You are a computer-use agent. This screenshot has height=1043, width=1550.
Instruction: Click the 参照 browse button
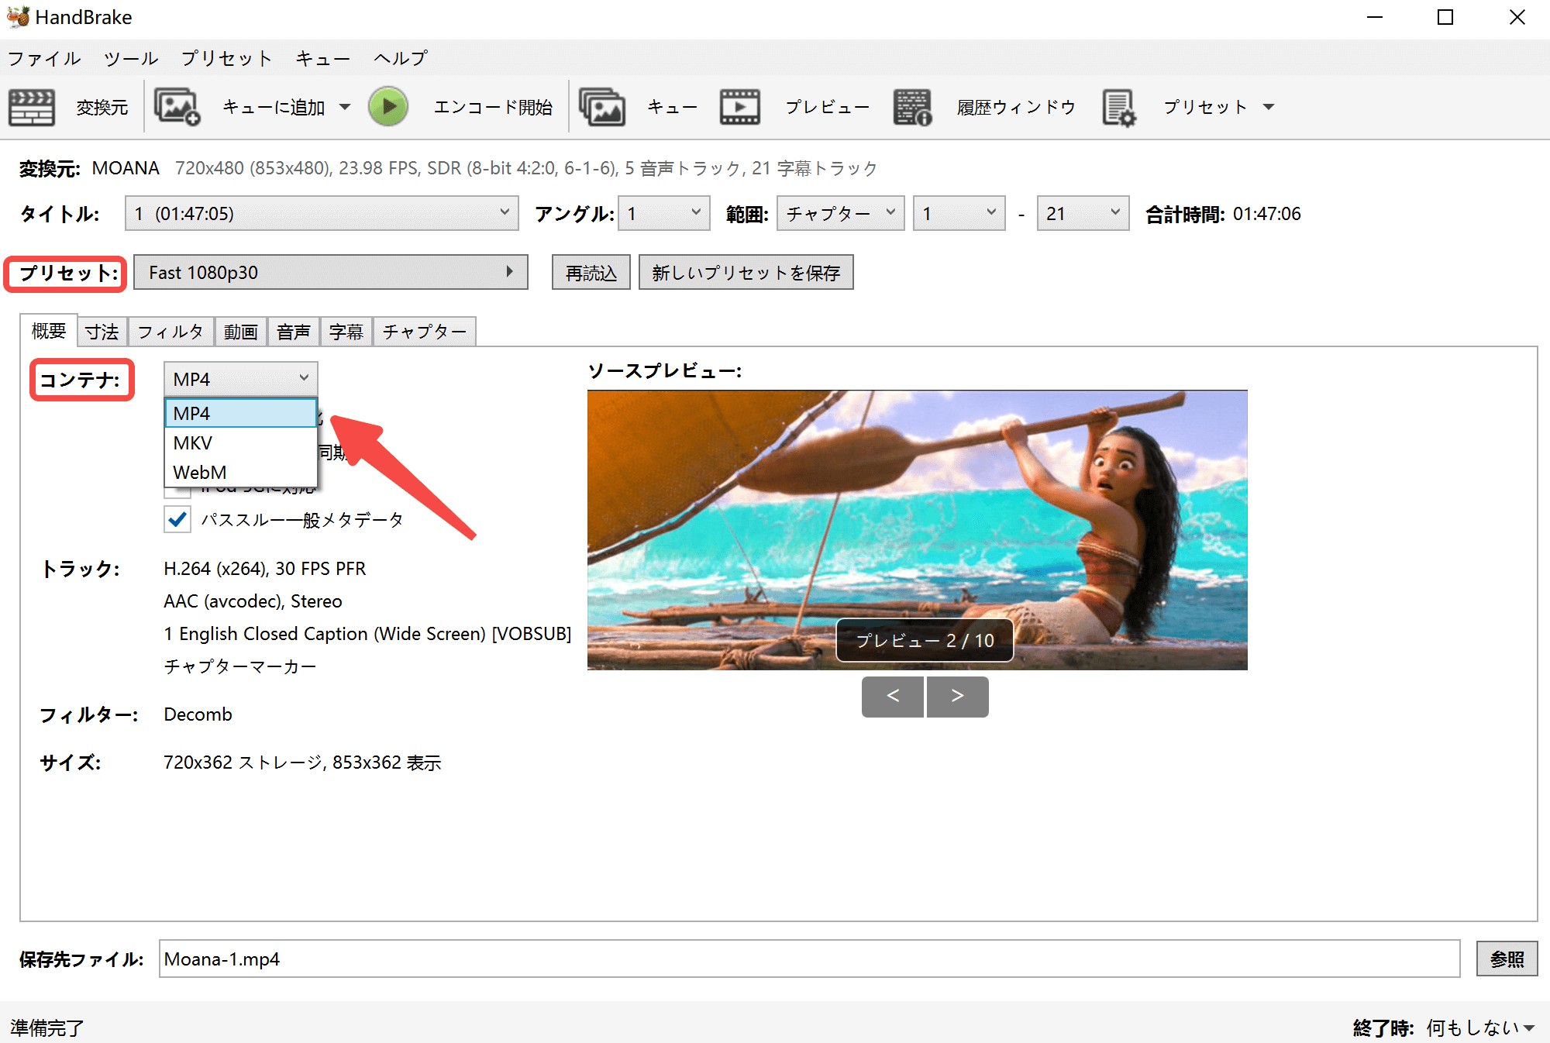(x=1507, y=959)
